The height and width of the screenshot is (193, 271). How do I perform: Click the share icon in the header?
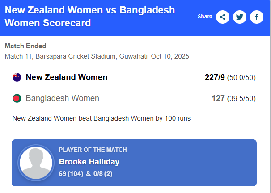pos(223,17)
